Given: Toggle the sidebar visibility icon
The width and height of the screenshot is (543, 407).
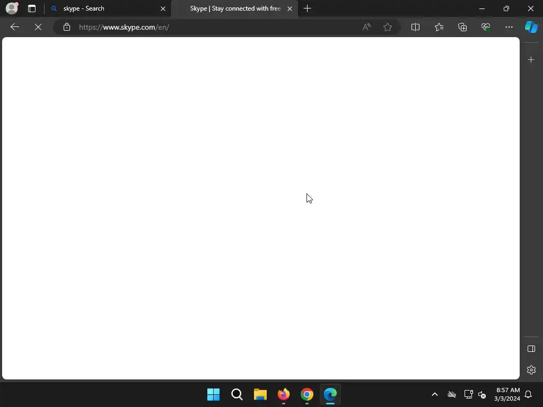Looking at the screenshot, I should click(x=531, y=349).
